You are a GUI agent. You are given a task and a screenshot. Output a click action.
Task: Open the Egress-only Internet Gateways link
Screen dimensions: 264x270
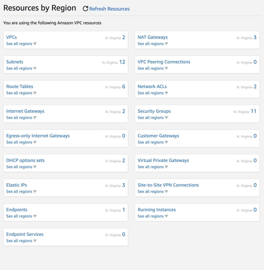point(38,136)
